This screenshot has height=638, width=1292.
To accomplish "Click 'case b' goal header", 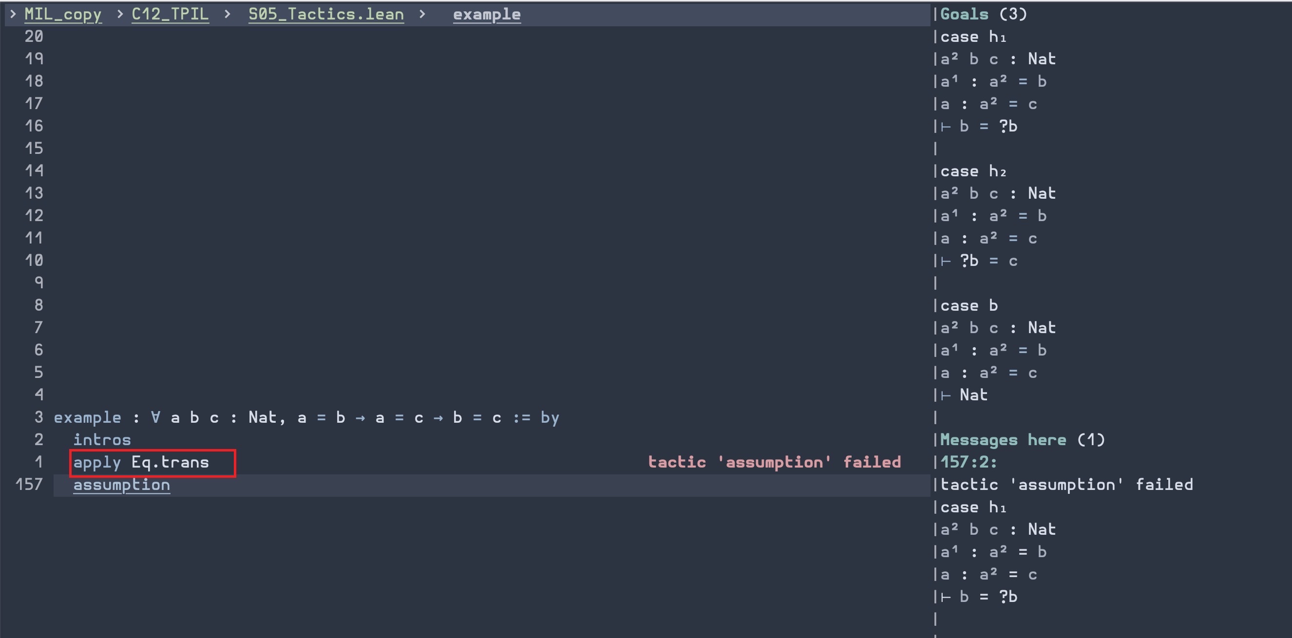I will pyautogui.click(x=969, y=305).
